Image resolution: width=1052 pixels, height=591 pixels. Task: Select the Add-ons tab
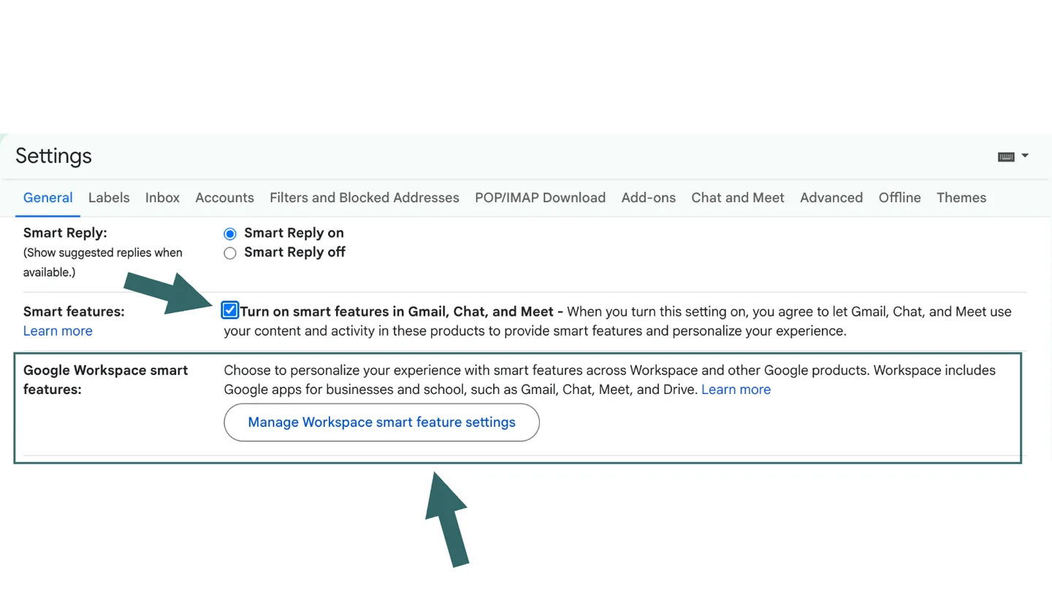pos(648,198)
